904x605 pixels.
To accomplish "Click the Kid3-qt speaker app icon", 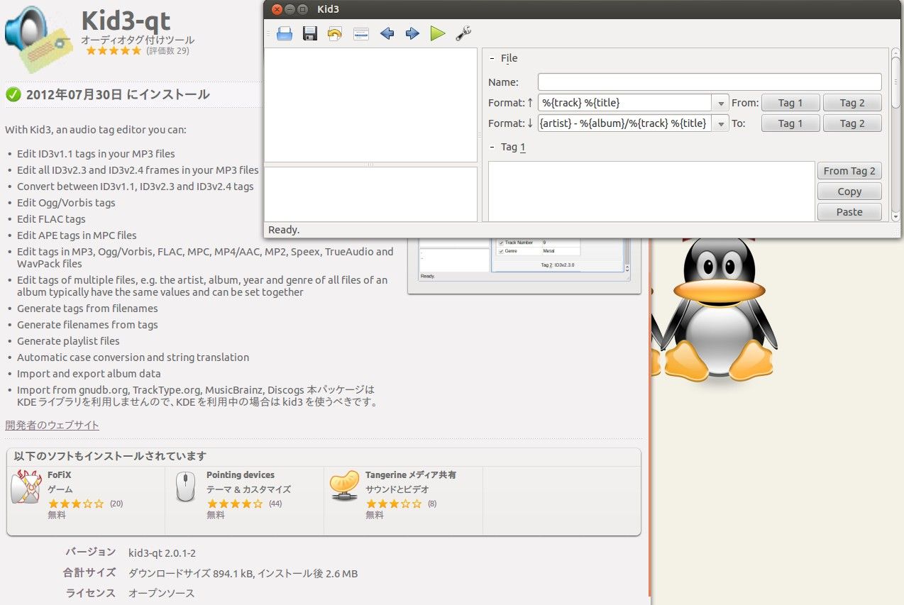I will click(x=39, y=39).
